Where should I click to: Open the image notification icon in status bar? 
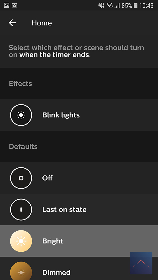point(7,6)
